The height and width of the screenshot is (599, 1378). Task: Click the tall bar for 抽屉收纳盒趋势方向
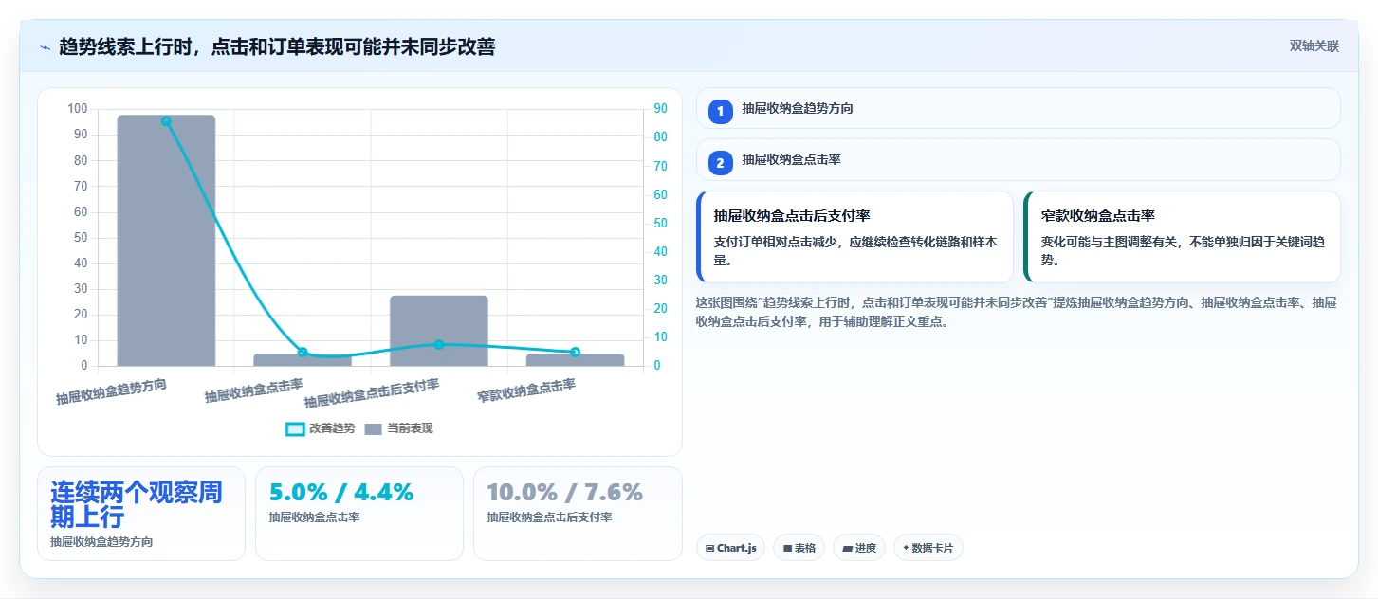(166, 240)
